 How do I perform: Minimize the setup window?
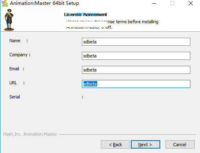click(x=154, y=3)
